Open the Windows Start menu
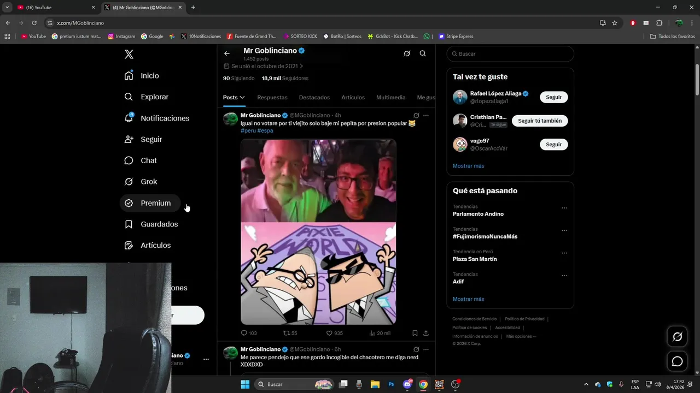The height and width of the screenshot is (393, 700). [245, 384]
